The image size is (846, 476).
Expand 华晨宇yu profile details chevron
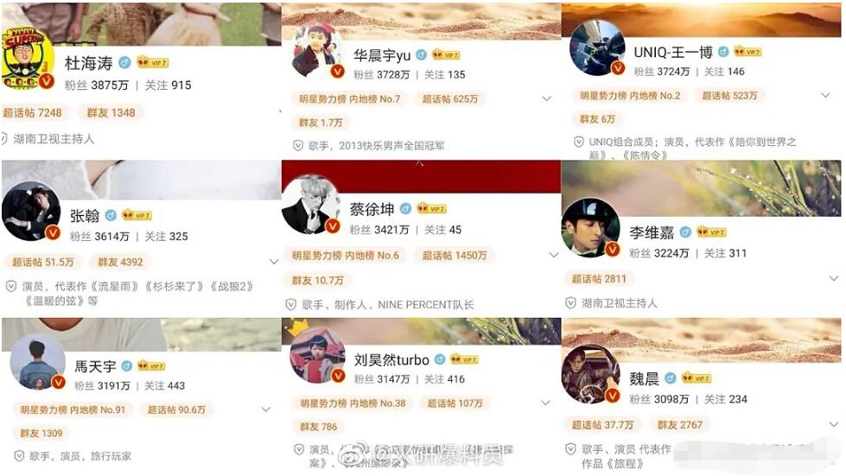click(546, 98)
